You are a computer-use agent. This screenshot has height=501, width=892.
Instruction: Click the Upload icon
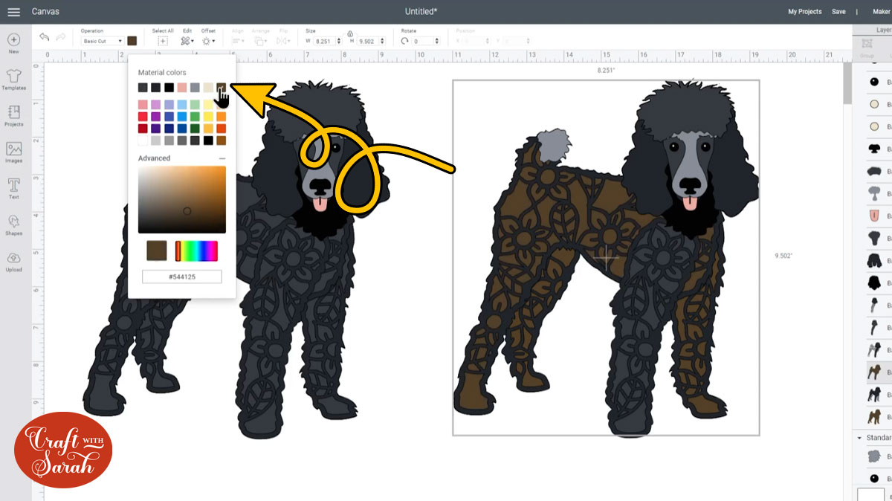click(13, 259)
